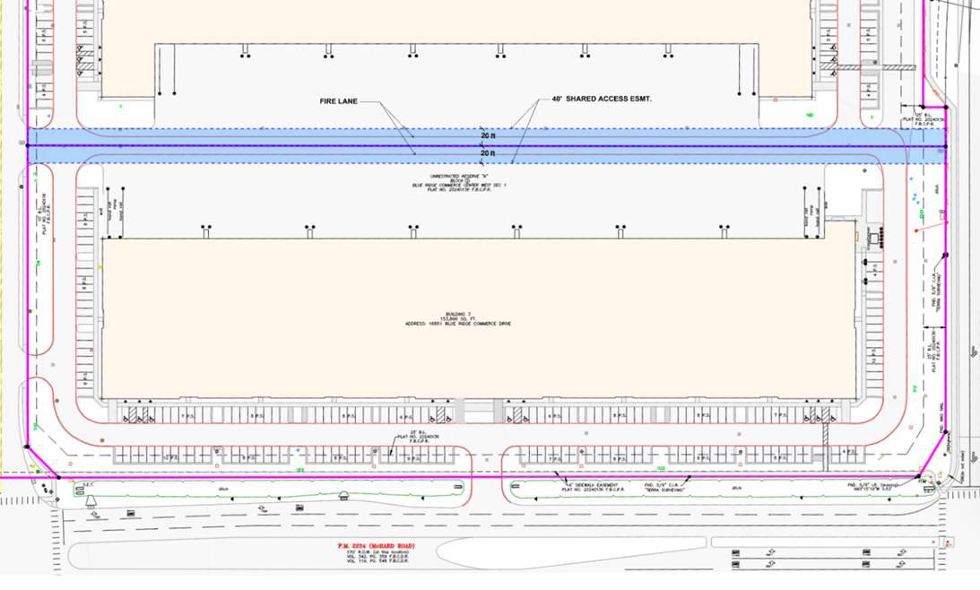Click the lower 20 ft dimension text
Screen dimensions: 980x590
[x=488, y=153]
